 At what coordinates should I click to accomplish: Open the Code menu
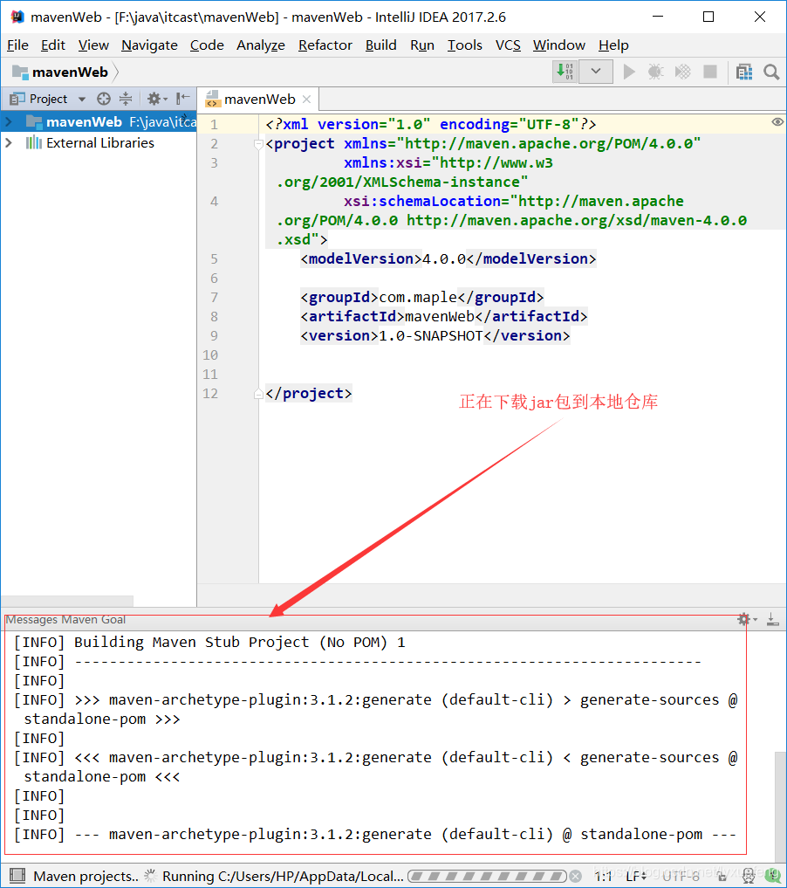click(x=207, y=45)
